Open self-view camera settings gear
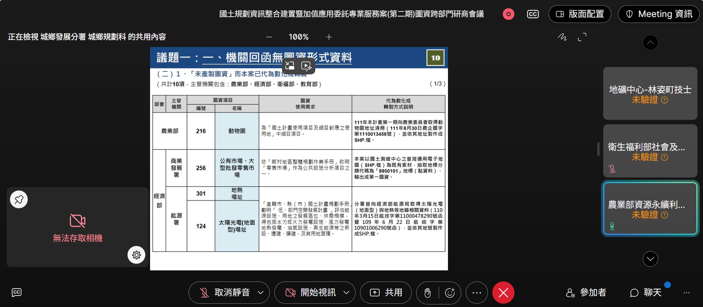Screen dimensions: 703x307 pyautogui.click(x=136, y=255)
